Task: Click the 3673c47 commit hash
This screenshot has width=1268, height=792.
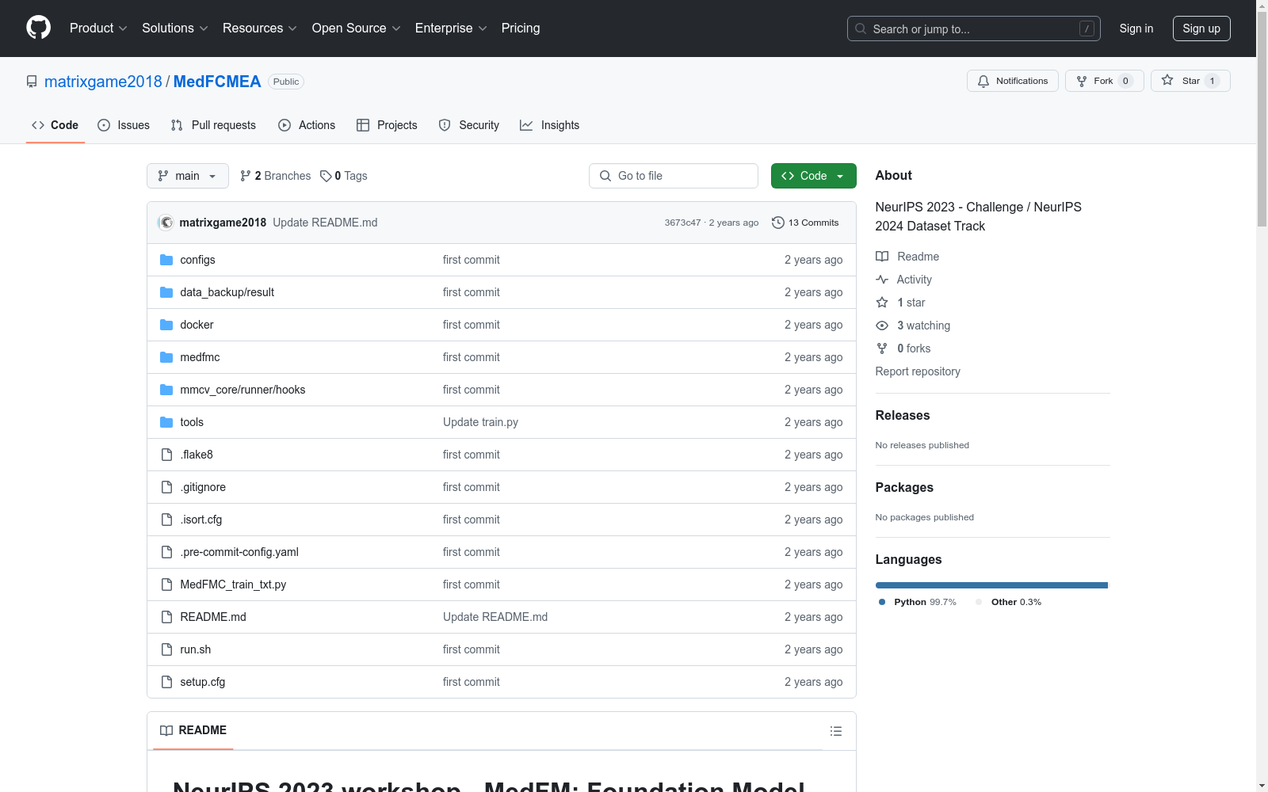Action: [x=682, y=223]
